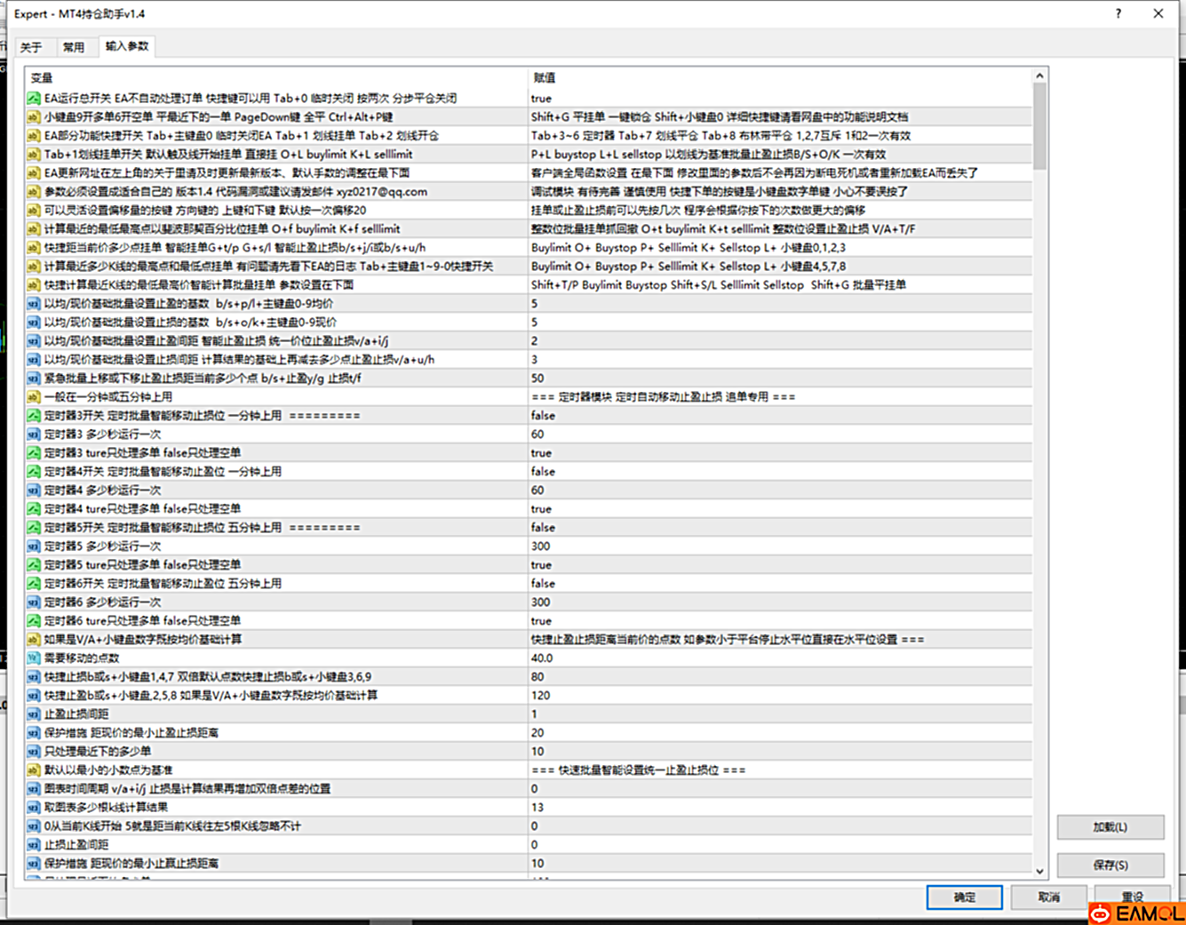Select the integer icon next to 定时器3 多少秒运行一次
The height and width of the screenshot is (925, 1186).
[34, 435]
